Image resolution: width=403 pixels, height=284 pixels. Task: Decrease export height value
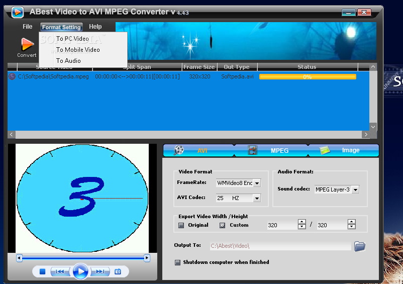[352, 227]
